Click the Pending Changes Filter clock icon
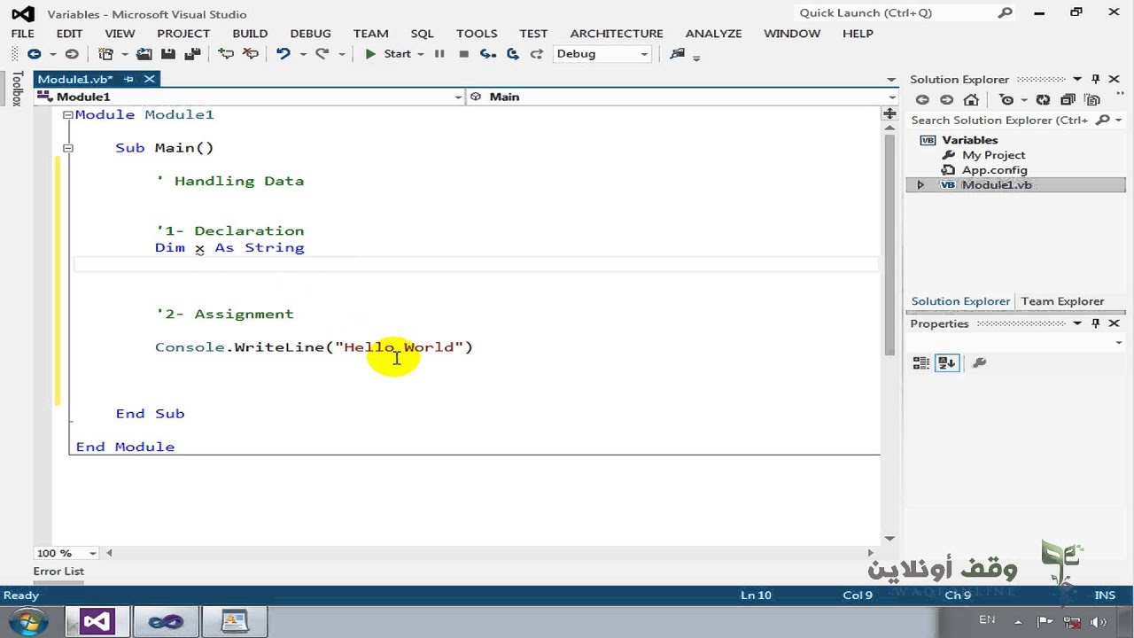 1006,100
